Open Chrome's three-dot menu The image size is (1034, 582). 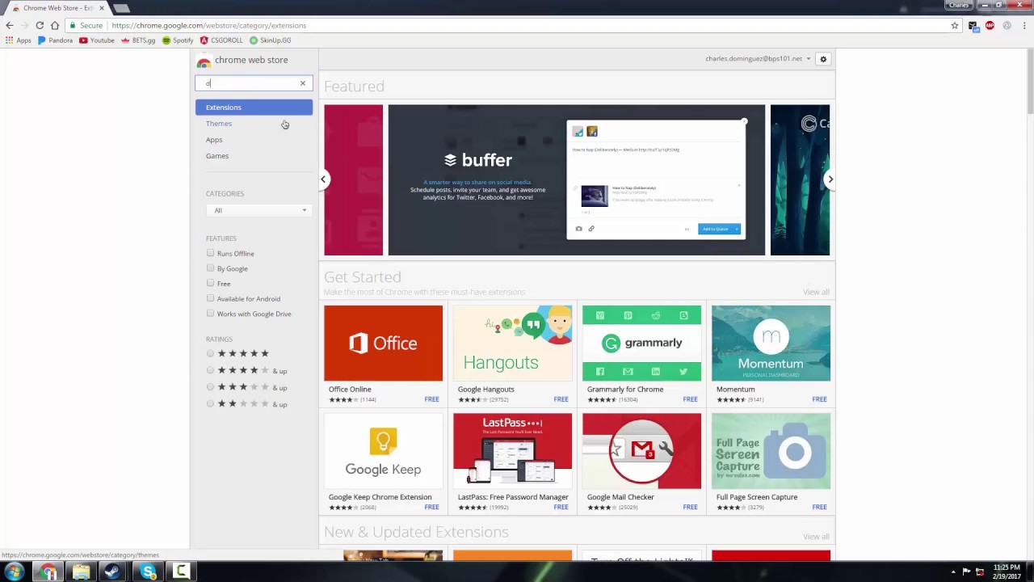coord(1023,25)
